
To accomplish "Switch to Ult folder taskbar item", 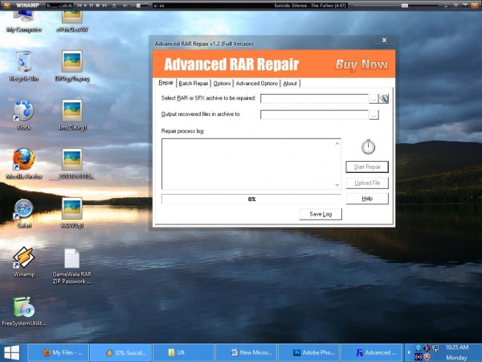I will click(x=184, y=353).
